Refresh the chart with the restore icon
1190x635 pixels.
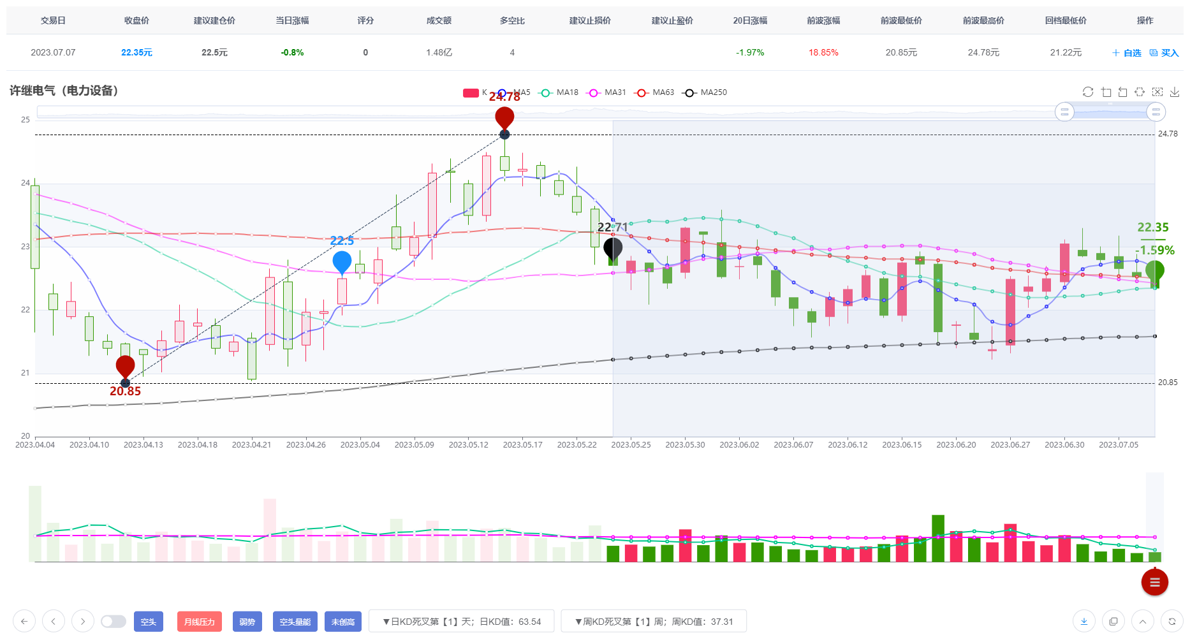point(1088,92)
